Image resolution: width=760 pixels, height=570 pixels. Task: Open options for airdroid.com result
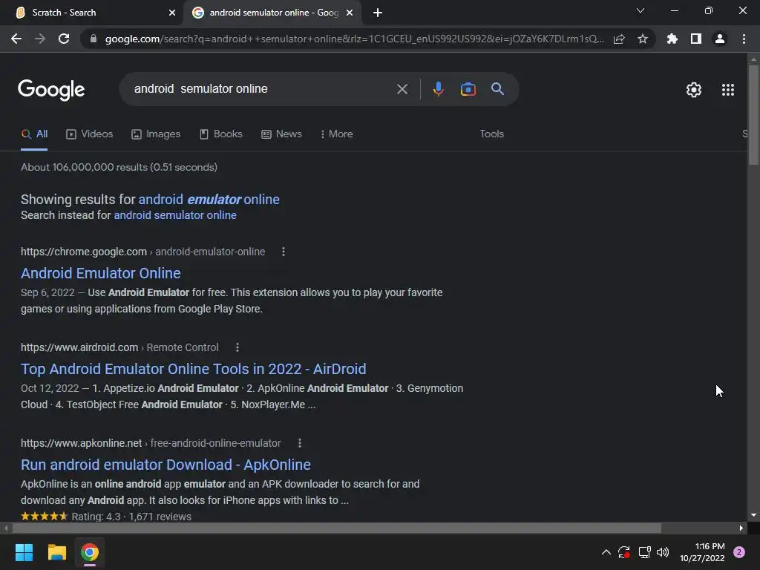point(237,347)
